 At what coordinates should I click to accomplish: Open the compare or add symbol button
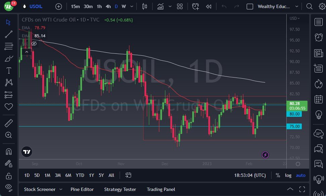tap(58, 7)
